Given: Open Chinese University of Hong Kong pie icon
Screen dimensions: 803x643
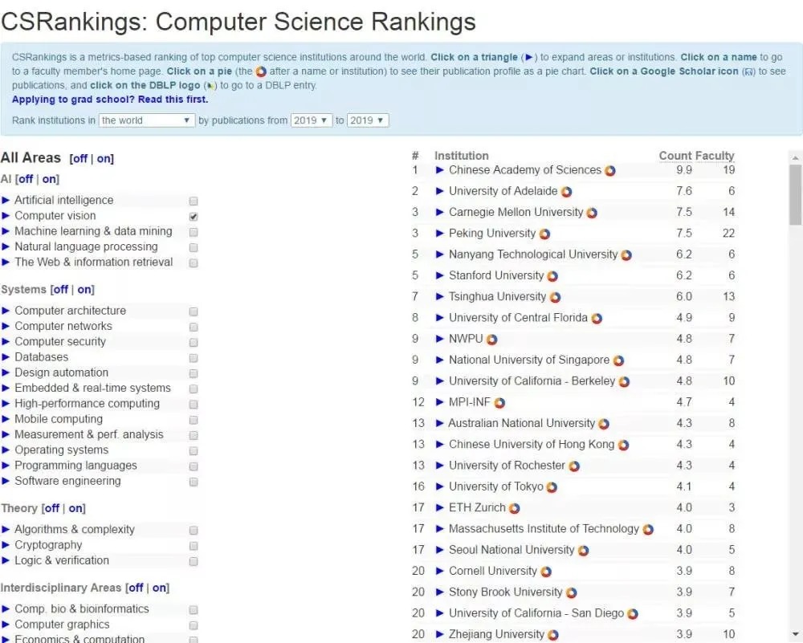Looking at the screenshot, I should tap(623, 446).
